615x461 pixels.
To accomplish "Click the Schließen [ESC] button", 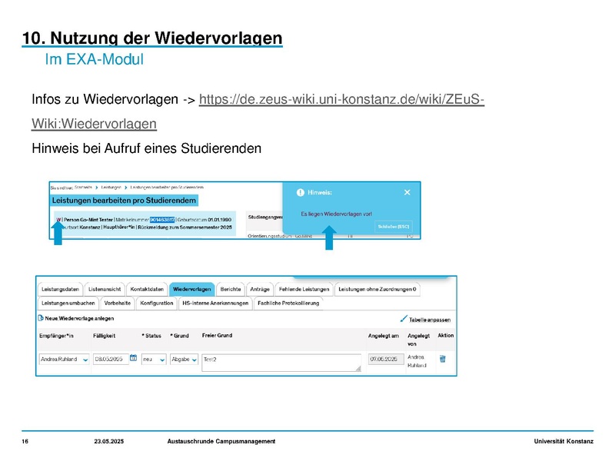I will (x=394, y=227).
